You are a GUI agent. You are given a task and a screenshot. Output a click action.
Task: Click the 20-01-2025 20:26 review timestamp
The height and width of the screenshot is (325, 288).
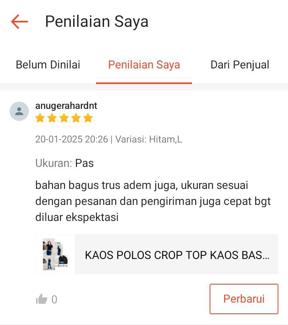coord(72,139)
